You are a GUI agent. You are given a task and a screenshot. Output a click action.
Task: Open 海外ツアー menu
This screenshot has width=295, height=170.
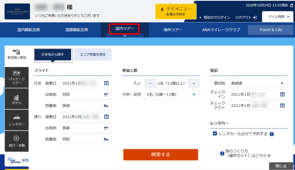(173, 30)
